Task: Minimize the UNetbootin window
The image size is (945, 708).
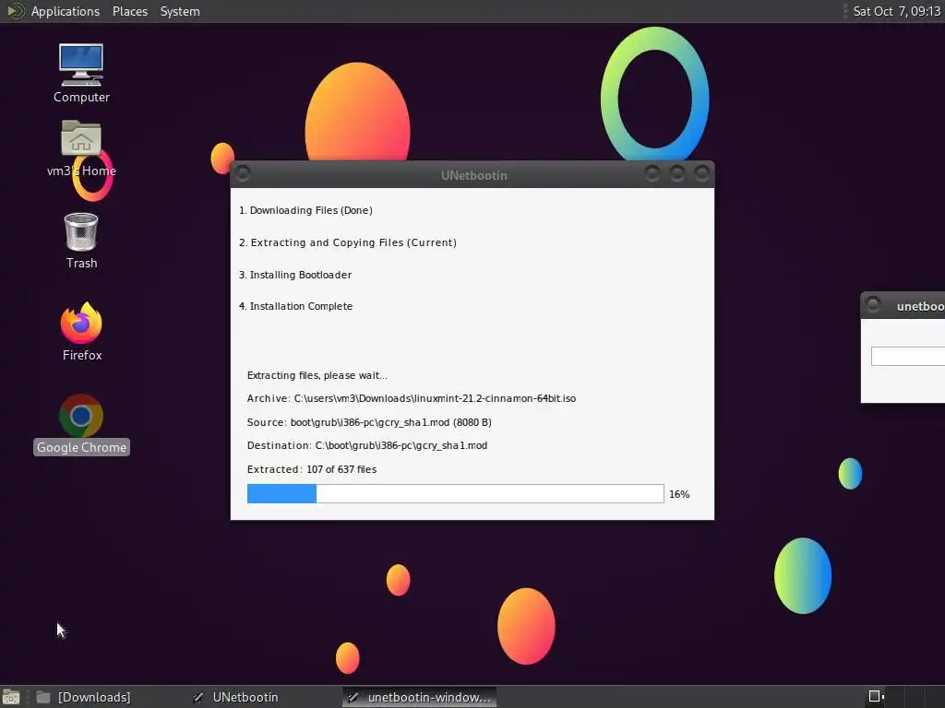Action: point(652,174)
